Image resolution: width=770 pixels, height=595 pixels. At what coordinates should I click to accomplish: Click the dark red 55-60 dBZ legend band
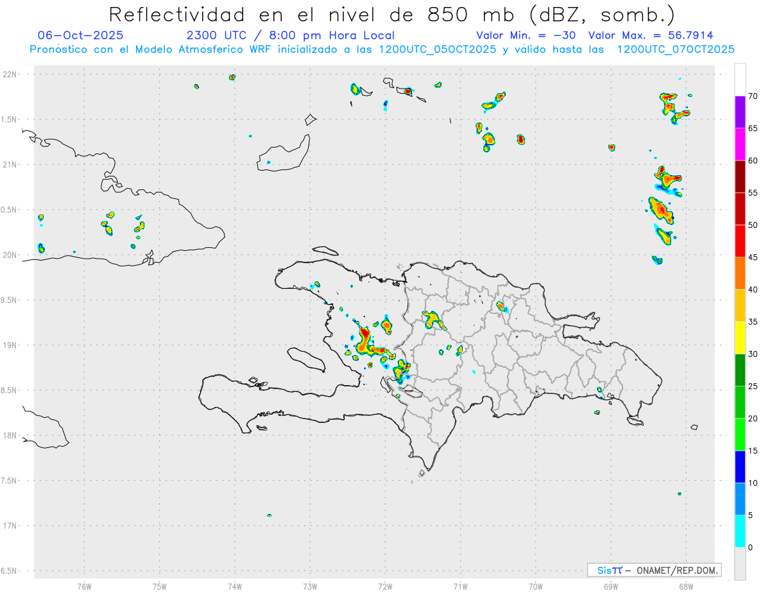click(x=740, y=177)
